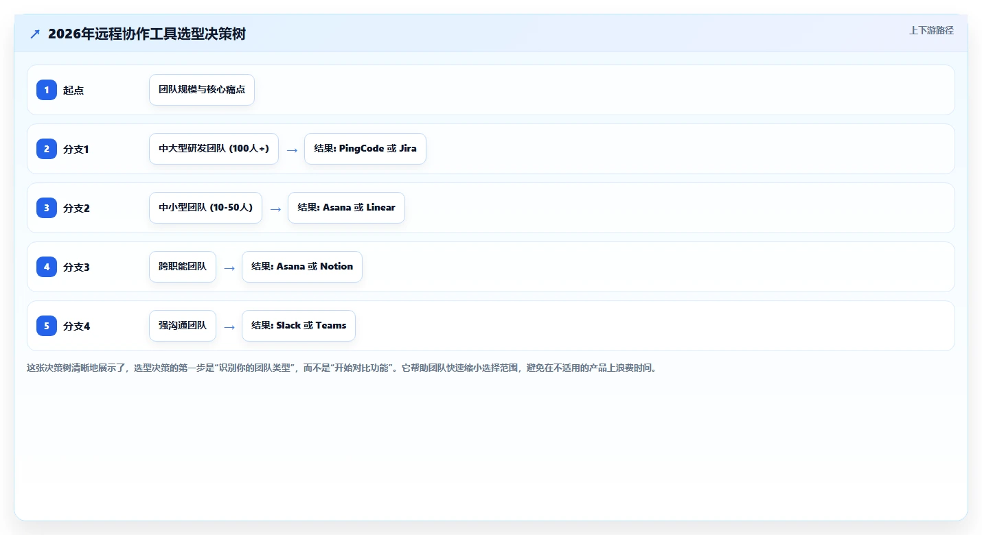Click the 结果: Slack 或 Teams node
The height and width of the screenshot is (535, 982).
pyautogui.click(x=299, y=326)
